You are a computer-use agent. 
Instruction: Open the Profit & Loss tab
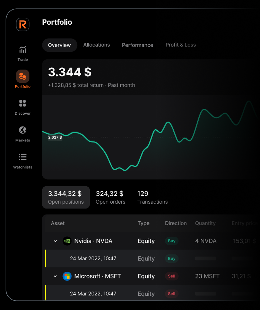click(181, 45)
